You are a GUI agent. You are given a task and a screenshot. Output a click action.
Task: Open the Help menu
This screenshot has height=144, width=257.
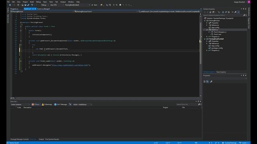click(78, 2)
